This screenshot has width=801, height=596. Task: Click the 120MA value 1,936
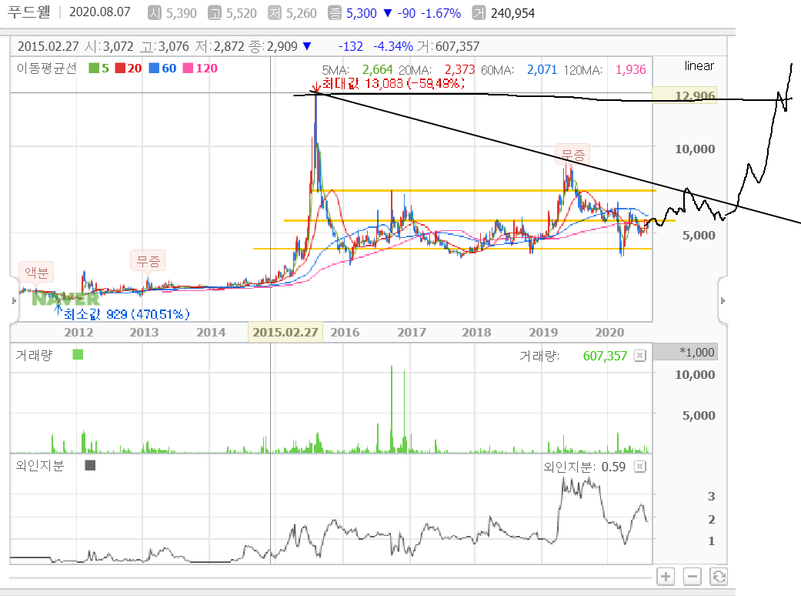coord(631,69)
